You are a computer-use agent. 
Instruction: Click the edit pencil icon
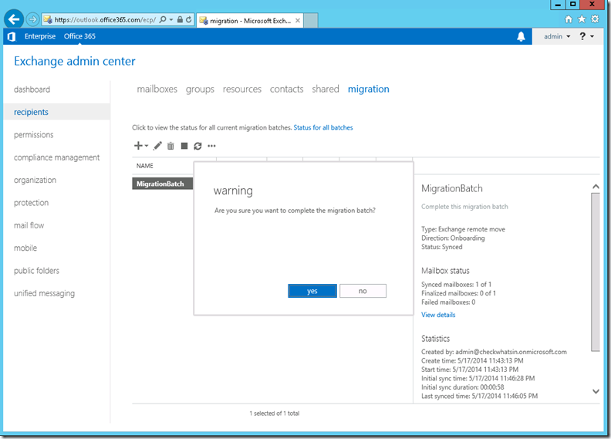tap(157, 146)
